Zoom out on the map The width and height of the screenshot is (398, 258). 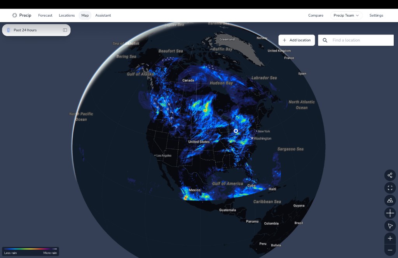coord(390,250)
